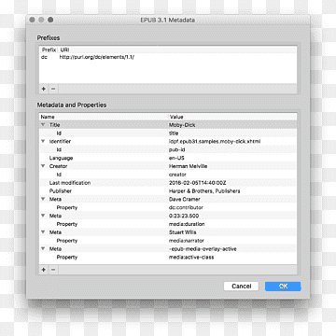Select the Last modification row
The width and height of the screenshot is (336, 336).
point(168,183)
